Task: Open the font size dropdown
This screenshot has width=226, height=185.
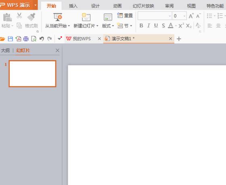Action: [184, 16]
